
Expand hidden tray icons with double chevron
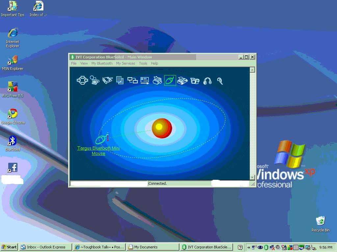coord(249,247)
